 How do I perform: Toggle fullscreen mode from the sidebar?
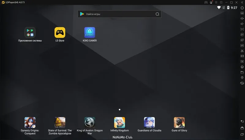(242, 29)
